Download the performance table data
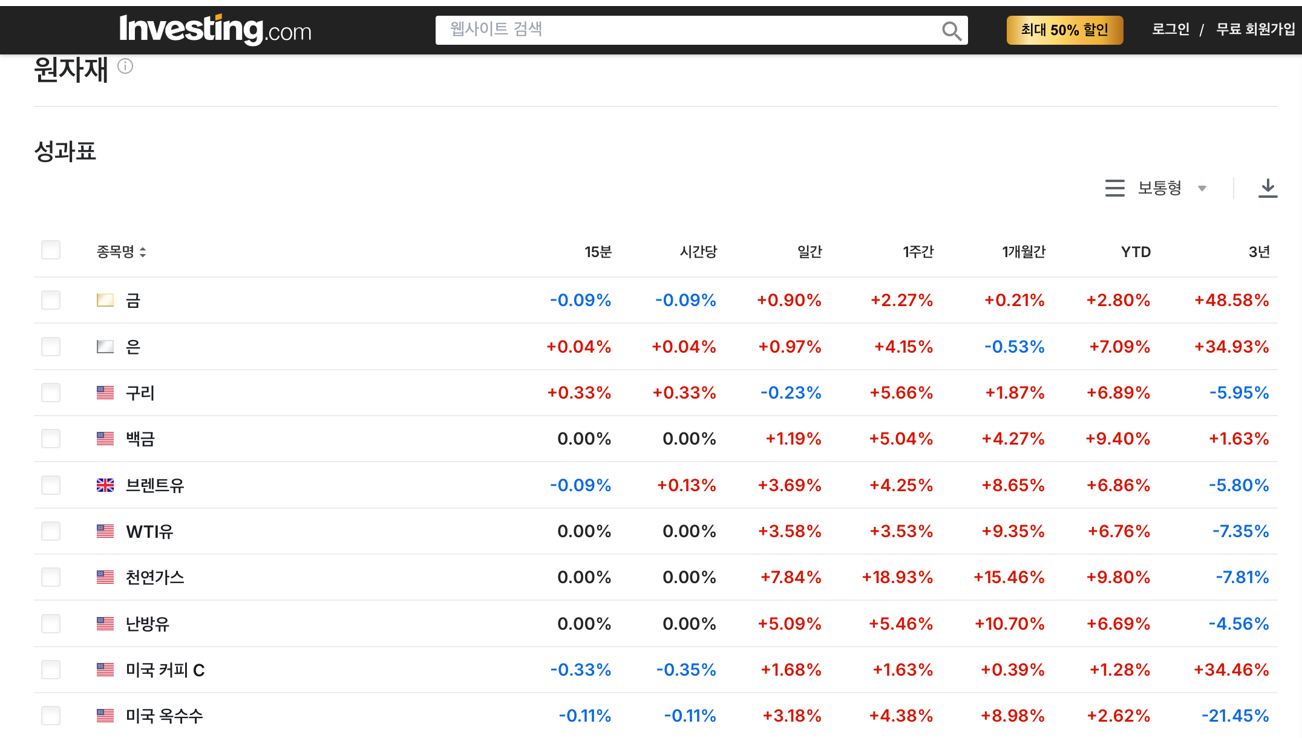Image resolution: width=1302 pixels, height=738 pixels. point(1268,188)
